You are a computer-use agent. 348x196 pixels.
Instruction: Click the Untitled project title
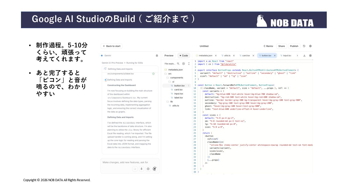pyautogui.click(x=204, y=46)
